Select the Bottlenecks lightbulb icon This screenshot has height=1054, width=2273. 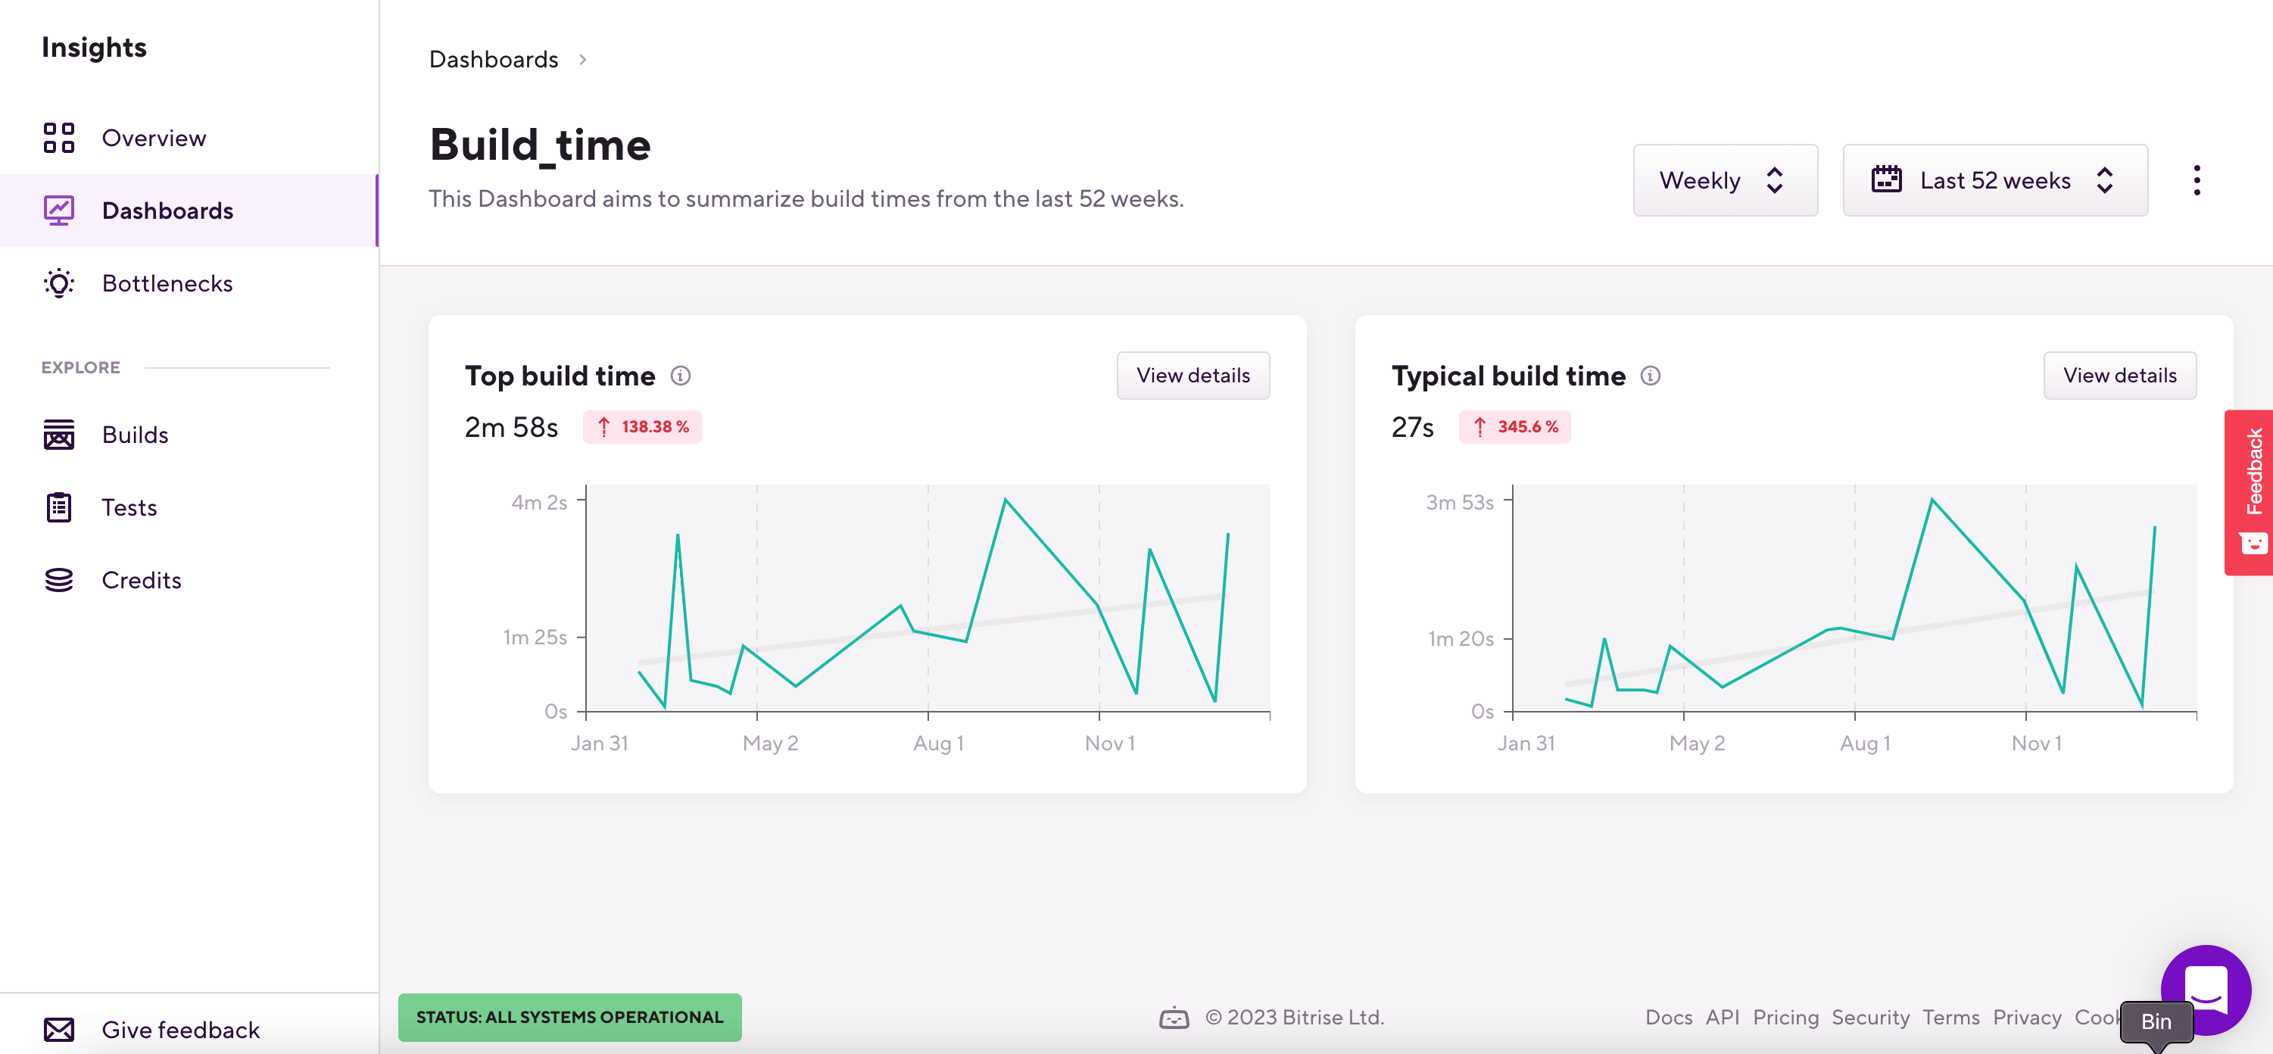(58, 282)
